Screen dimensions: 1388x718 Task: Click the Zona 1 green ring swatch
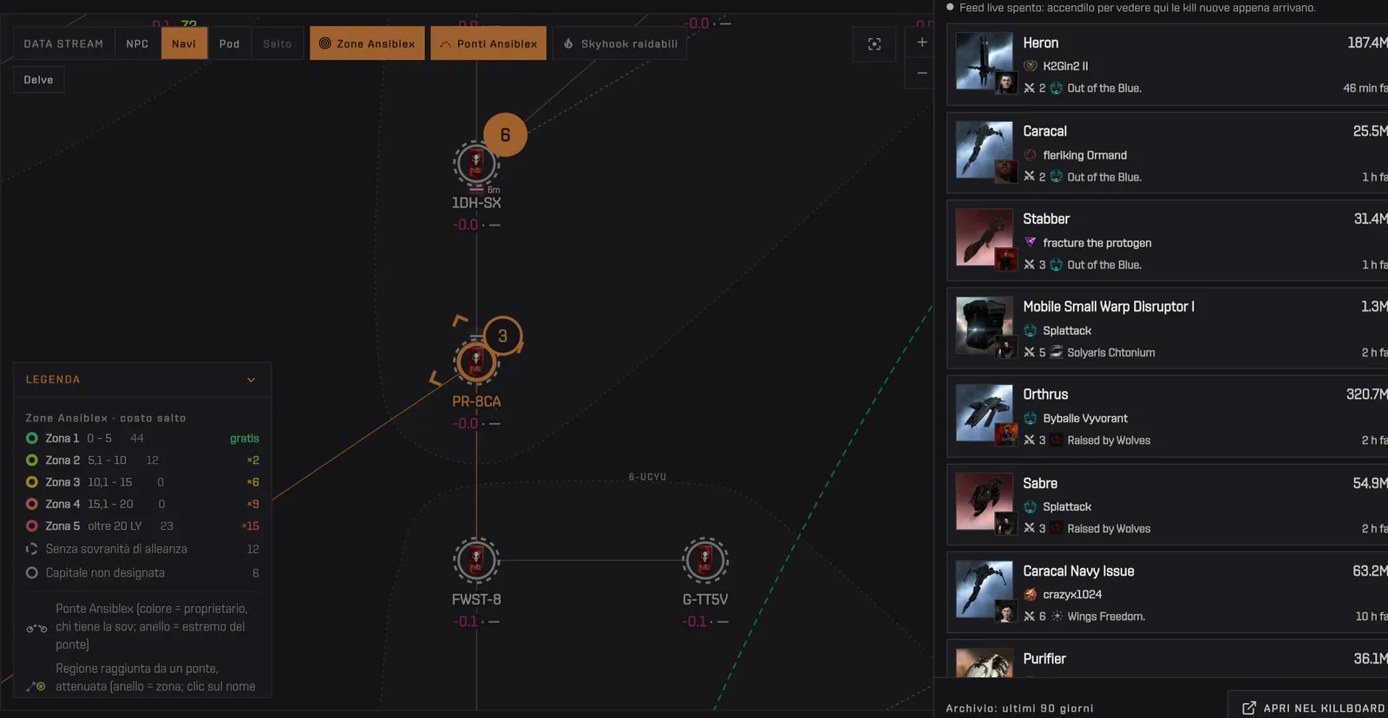(x=32, y=438)
